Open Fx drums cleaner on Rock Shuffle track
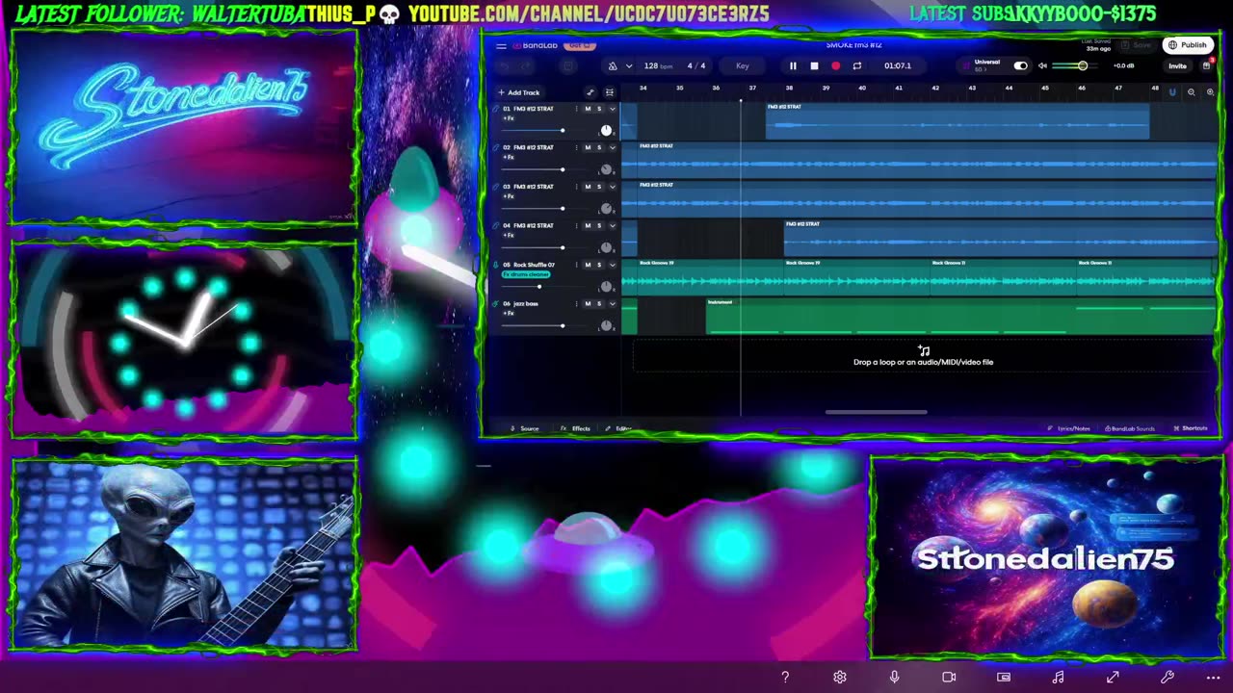This screenshot has width=1233, height=693. coord(526,274)
